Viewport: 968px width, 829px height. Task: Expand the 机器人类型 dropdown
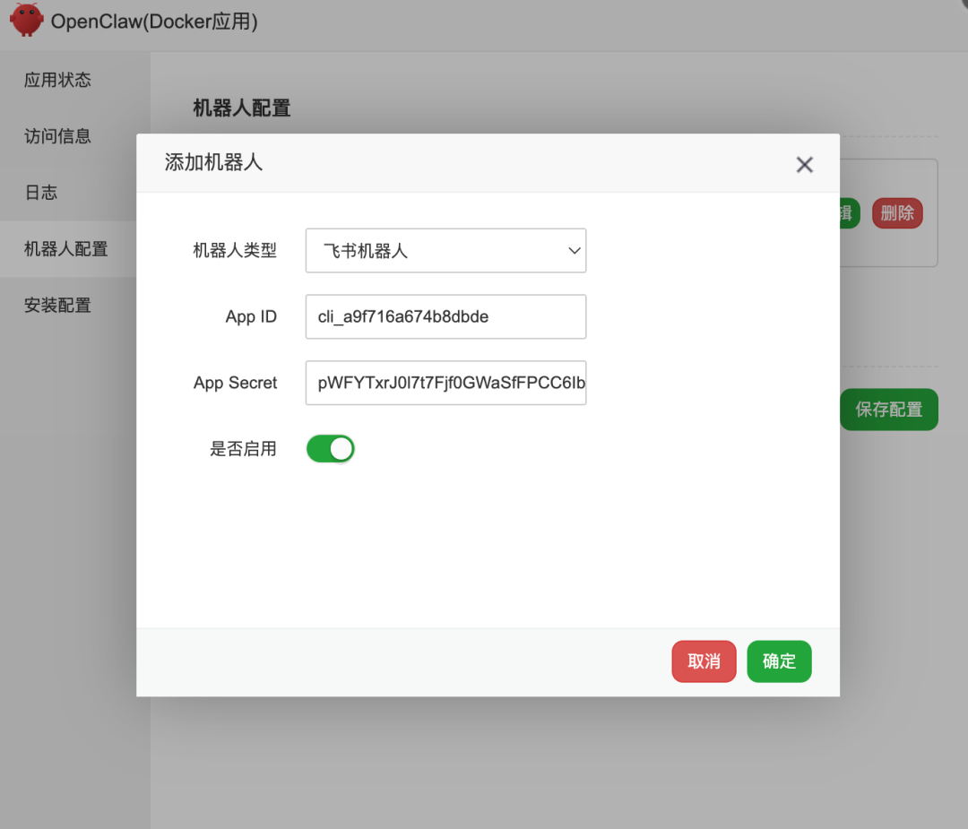click(x=445, y=251)
